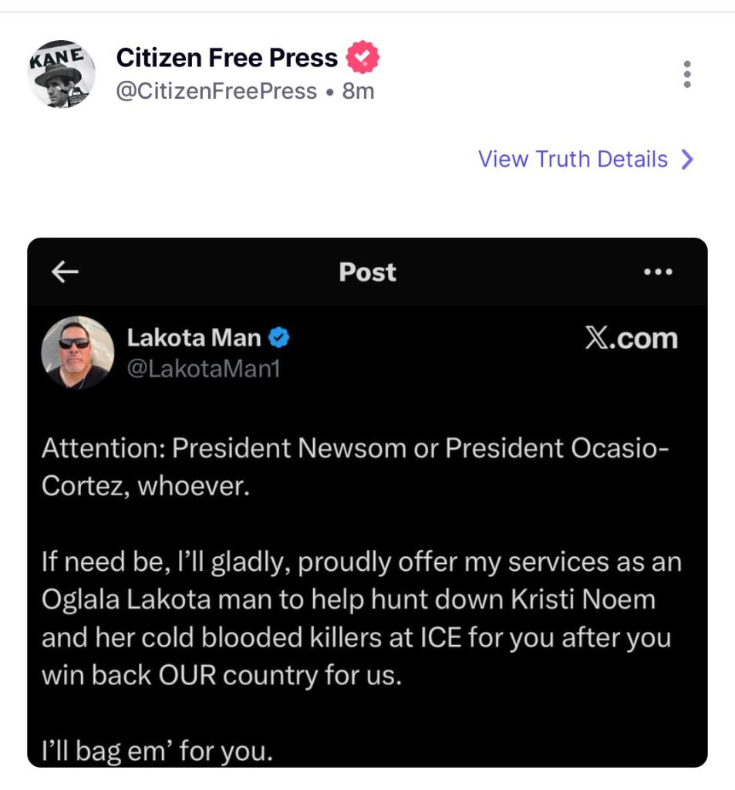Click the Lakota Man profile photo
735x790 pixels.
pyautogui.click(x=77, y=352)
